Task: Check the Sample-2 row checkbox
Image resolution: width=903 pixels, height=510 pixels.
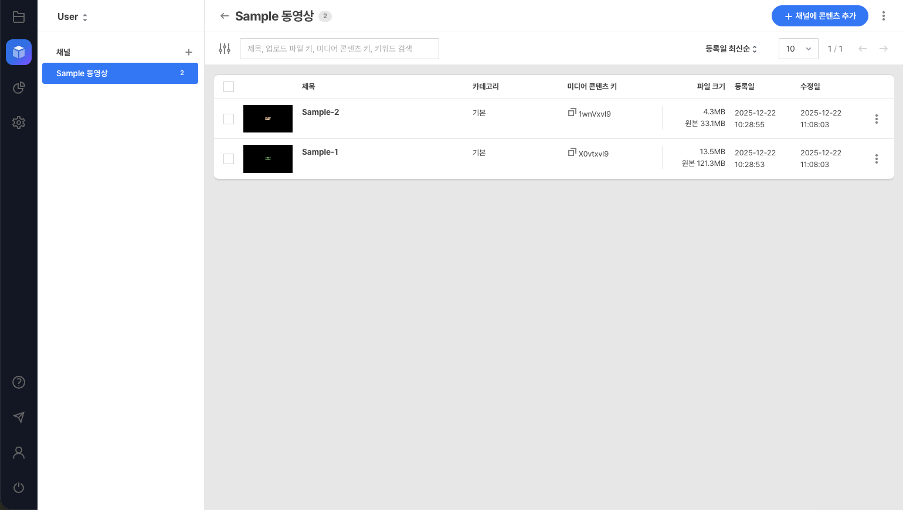Action: [229, 119]
